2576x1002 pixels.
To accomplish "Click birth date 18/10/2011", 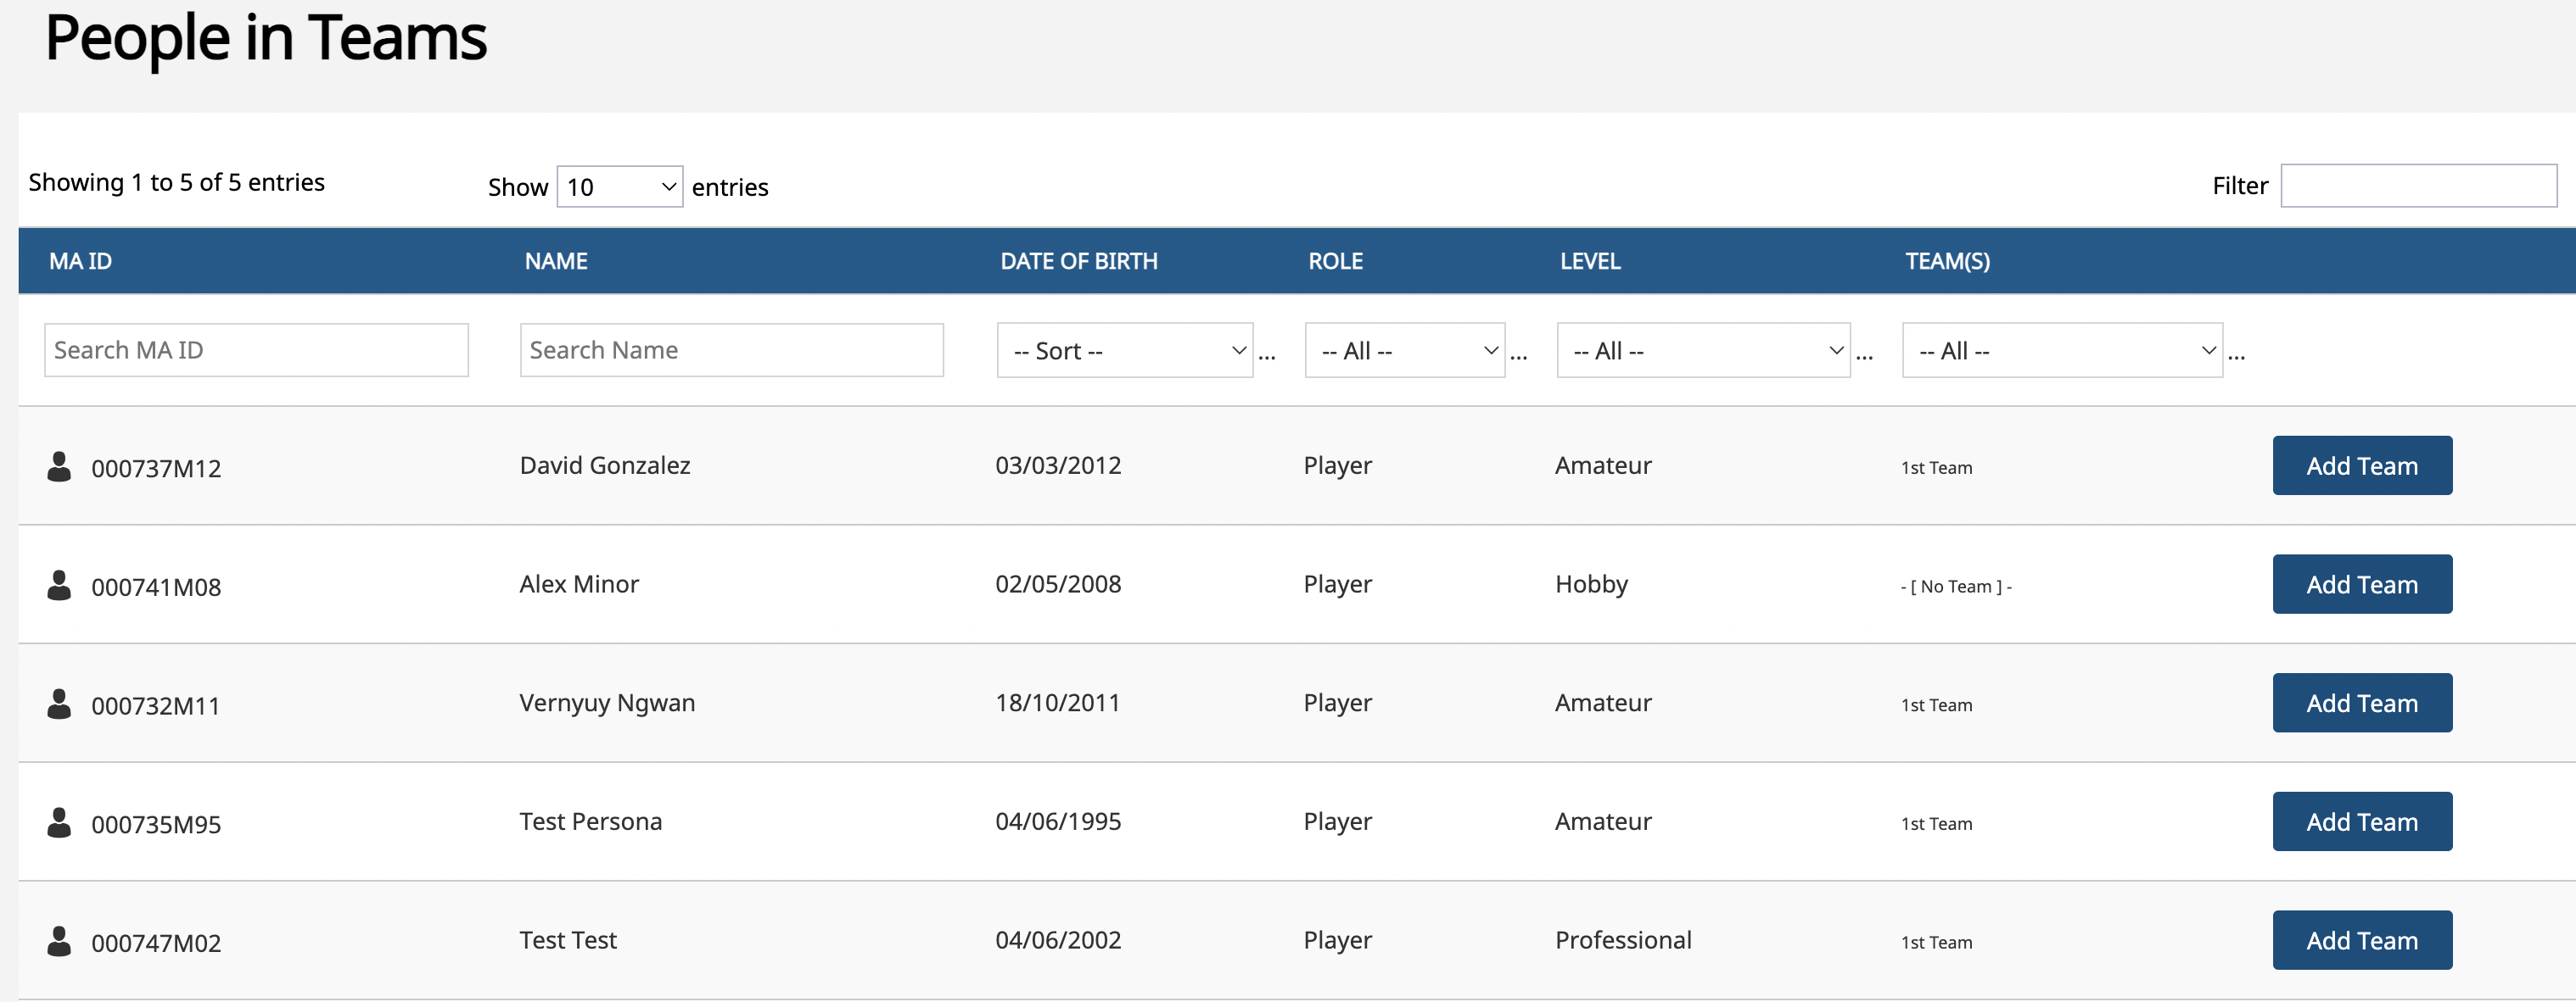I will pyautogui.click(x=1057, y=704).
